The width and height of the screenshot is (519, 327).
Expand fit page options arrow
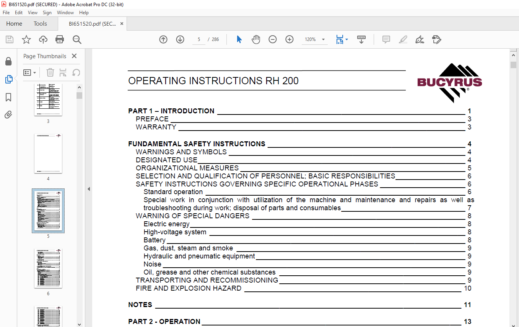pyautogui.click(x=347, y=39)
